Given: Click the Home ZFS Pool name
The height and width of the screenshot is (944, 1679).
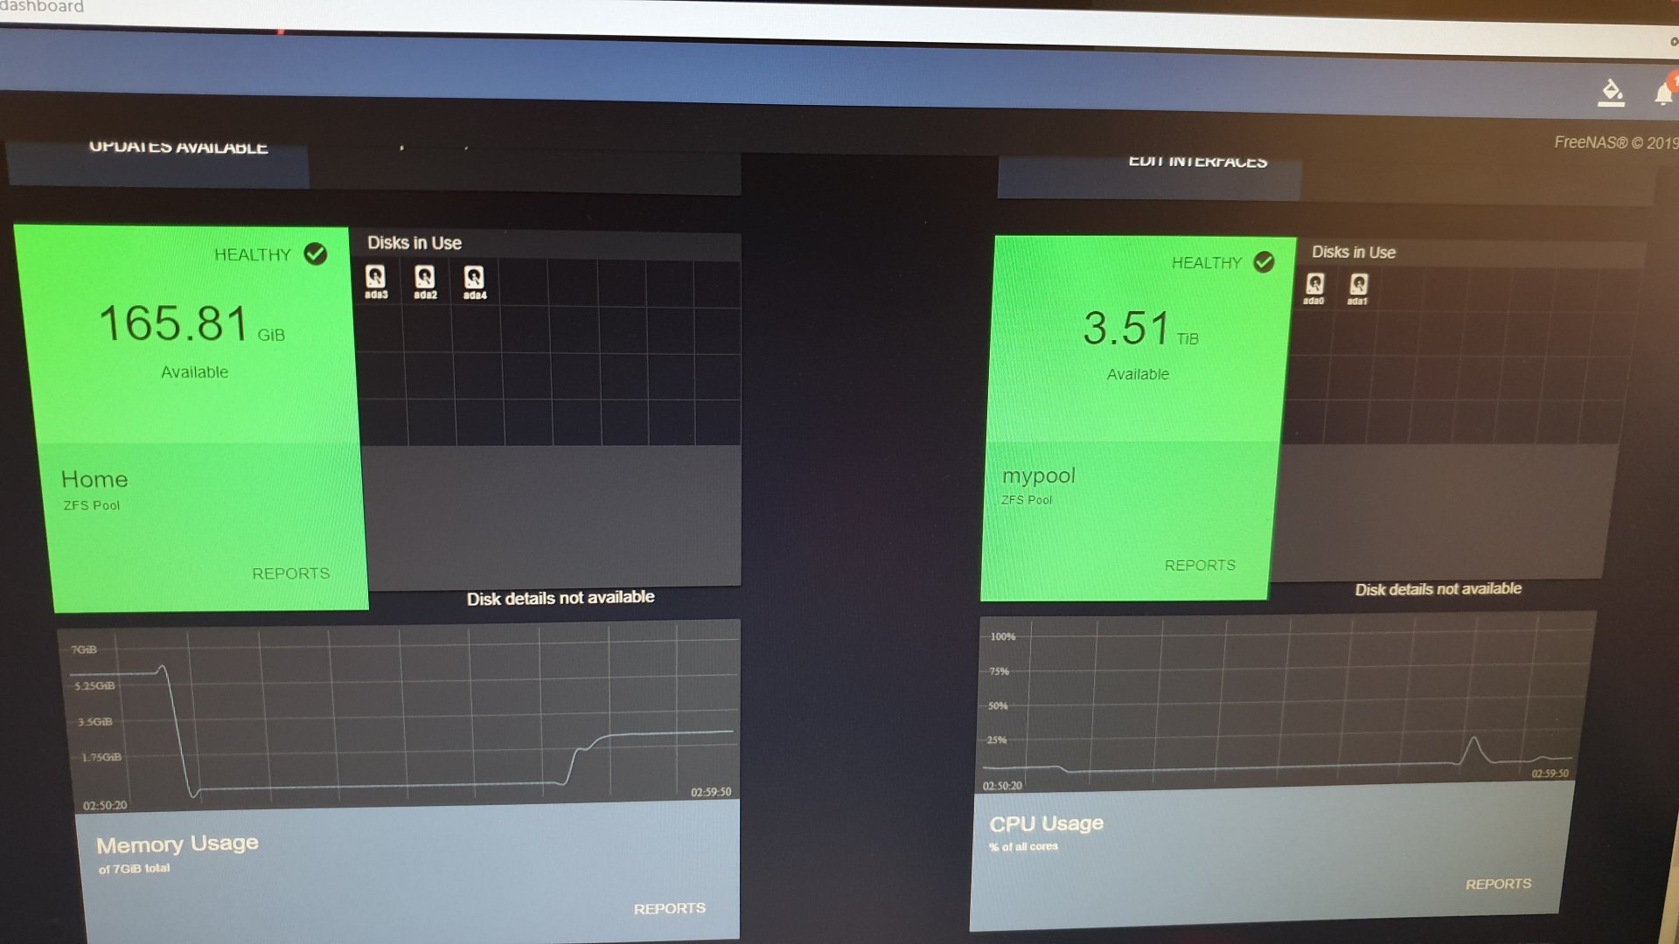Looking at the screenshot, I should click(x=94, y=479).
